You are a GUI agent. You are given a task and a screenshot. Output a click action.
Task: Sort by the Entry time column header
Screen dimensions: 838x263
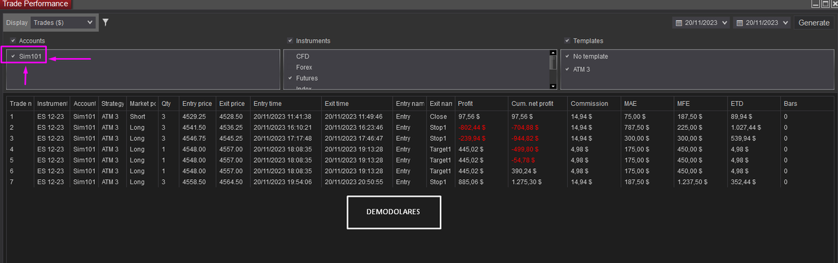pyautogui.click(x=287, y=103)
